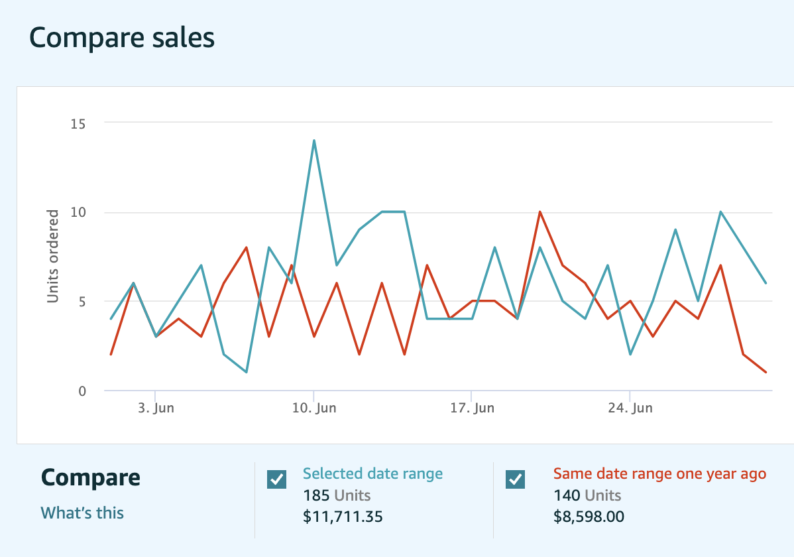Click the $11,711.35 sales amount

[343, 516]
